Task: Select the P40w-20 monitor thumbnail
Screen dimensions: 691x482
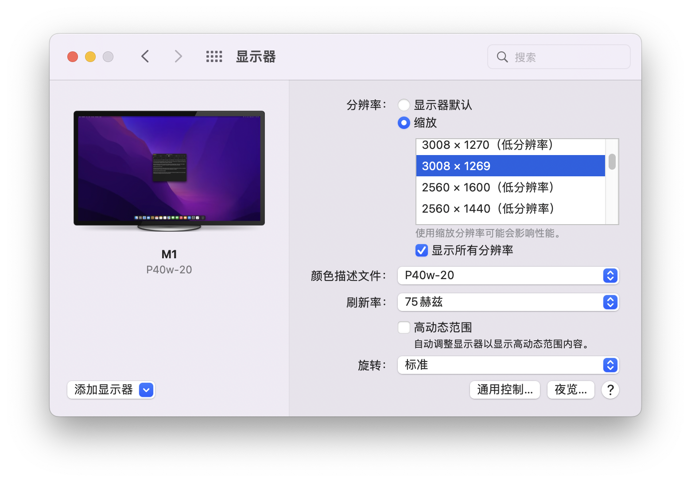Action: tap(169, 171)
